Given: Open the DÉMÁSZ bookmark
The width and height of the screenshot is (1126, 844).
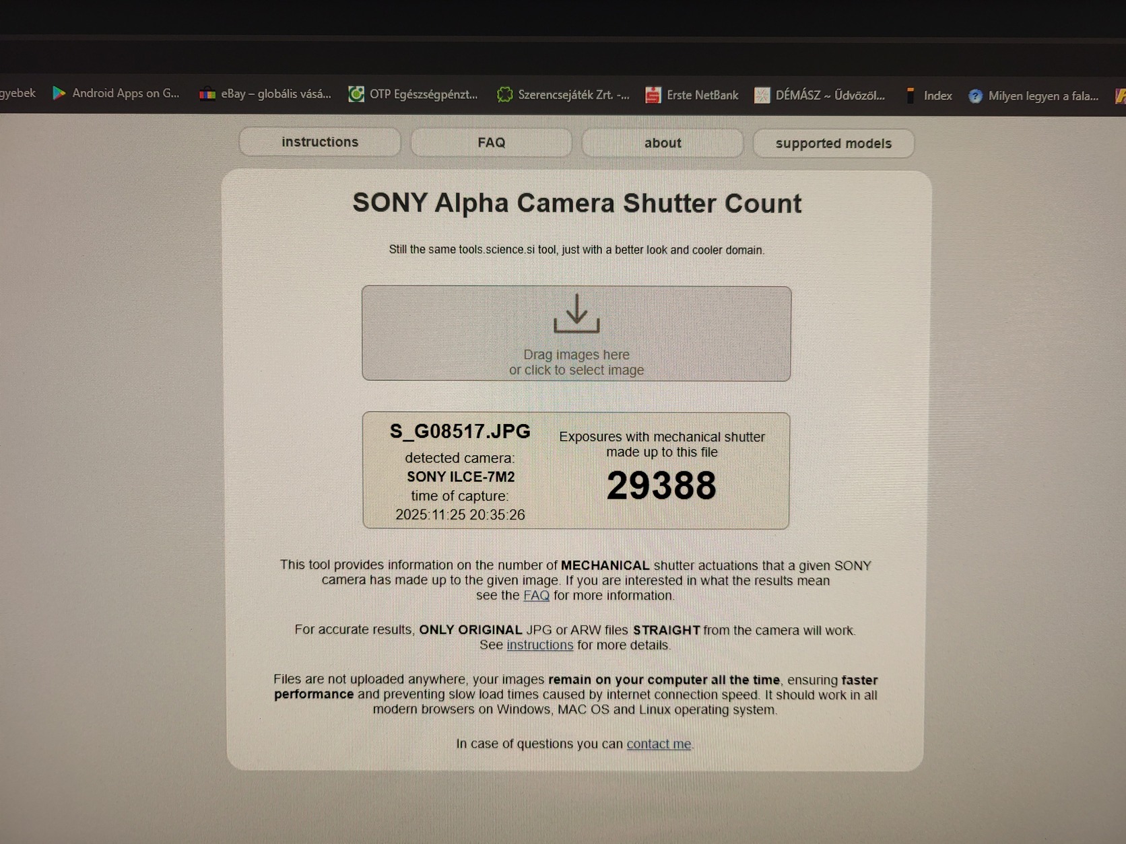Looking at the screenshot, I should [x=820, y=96].
